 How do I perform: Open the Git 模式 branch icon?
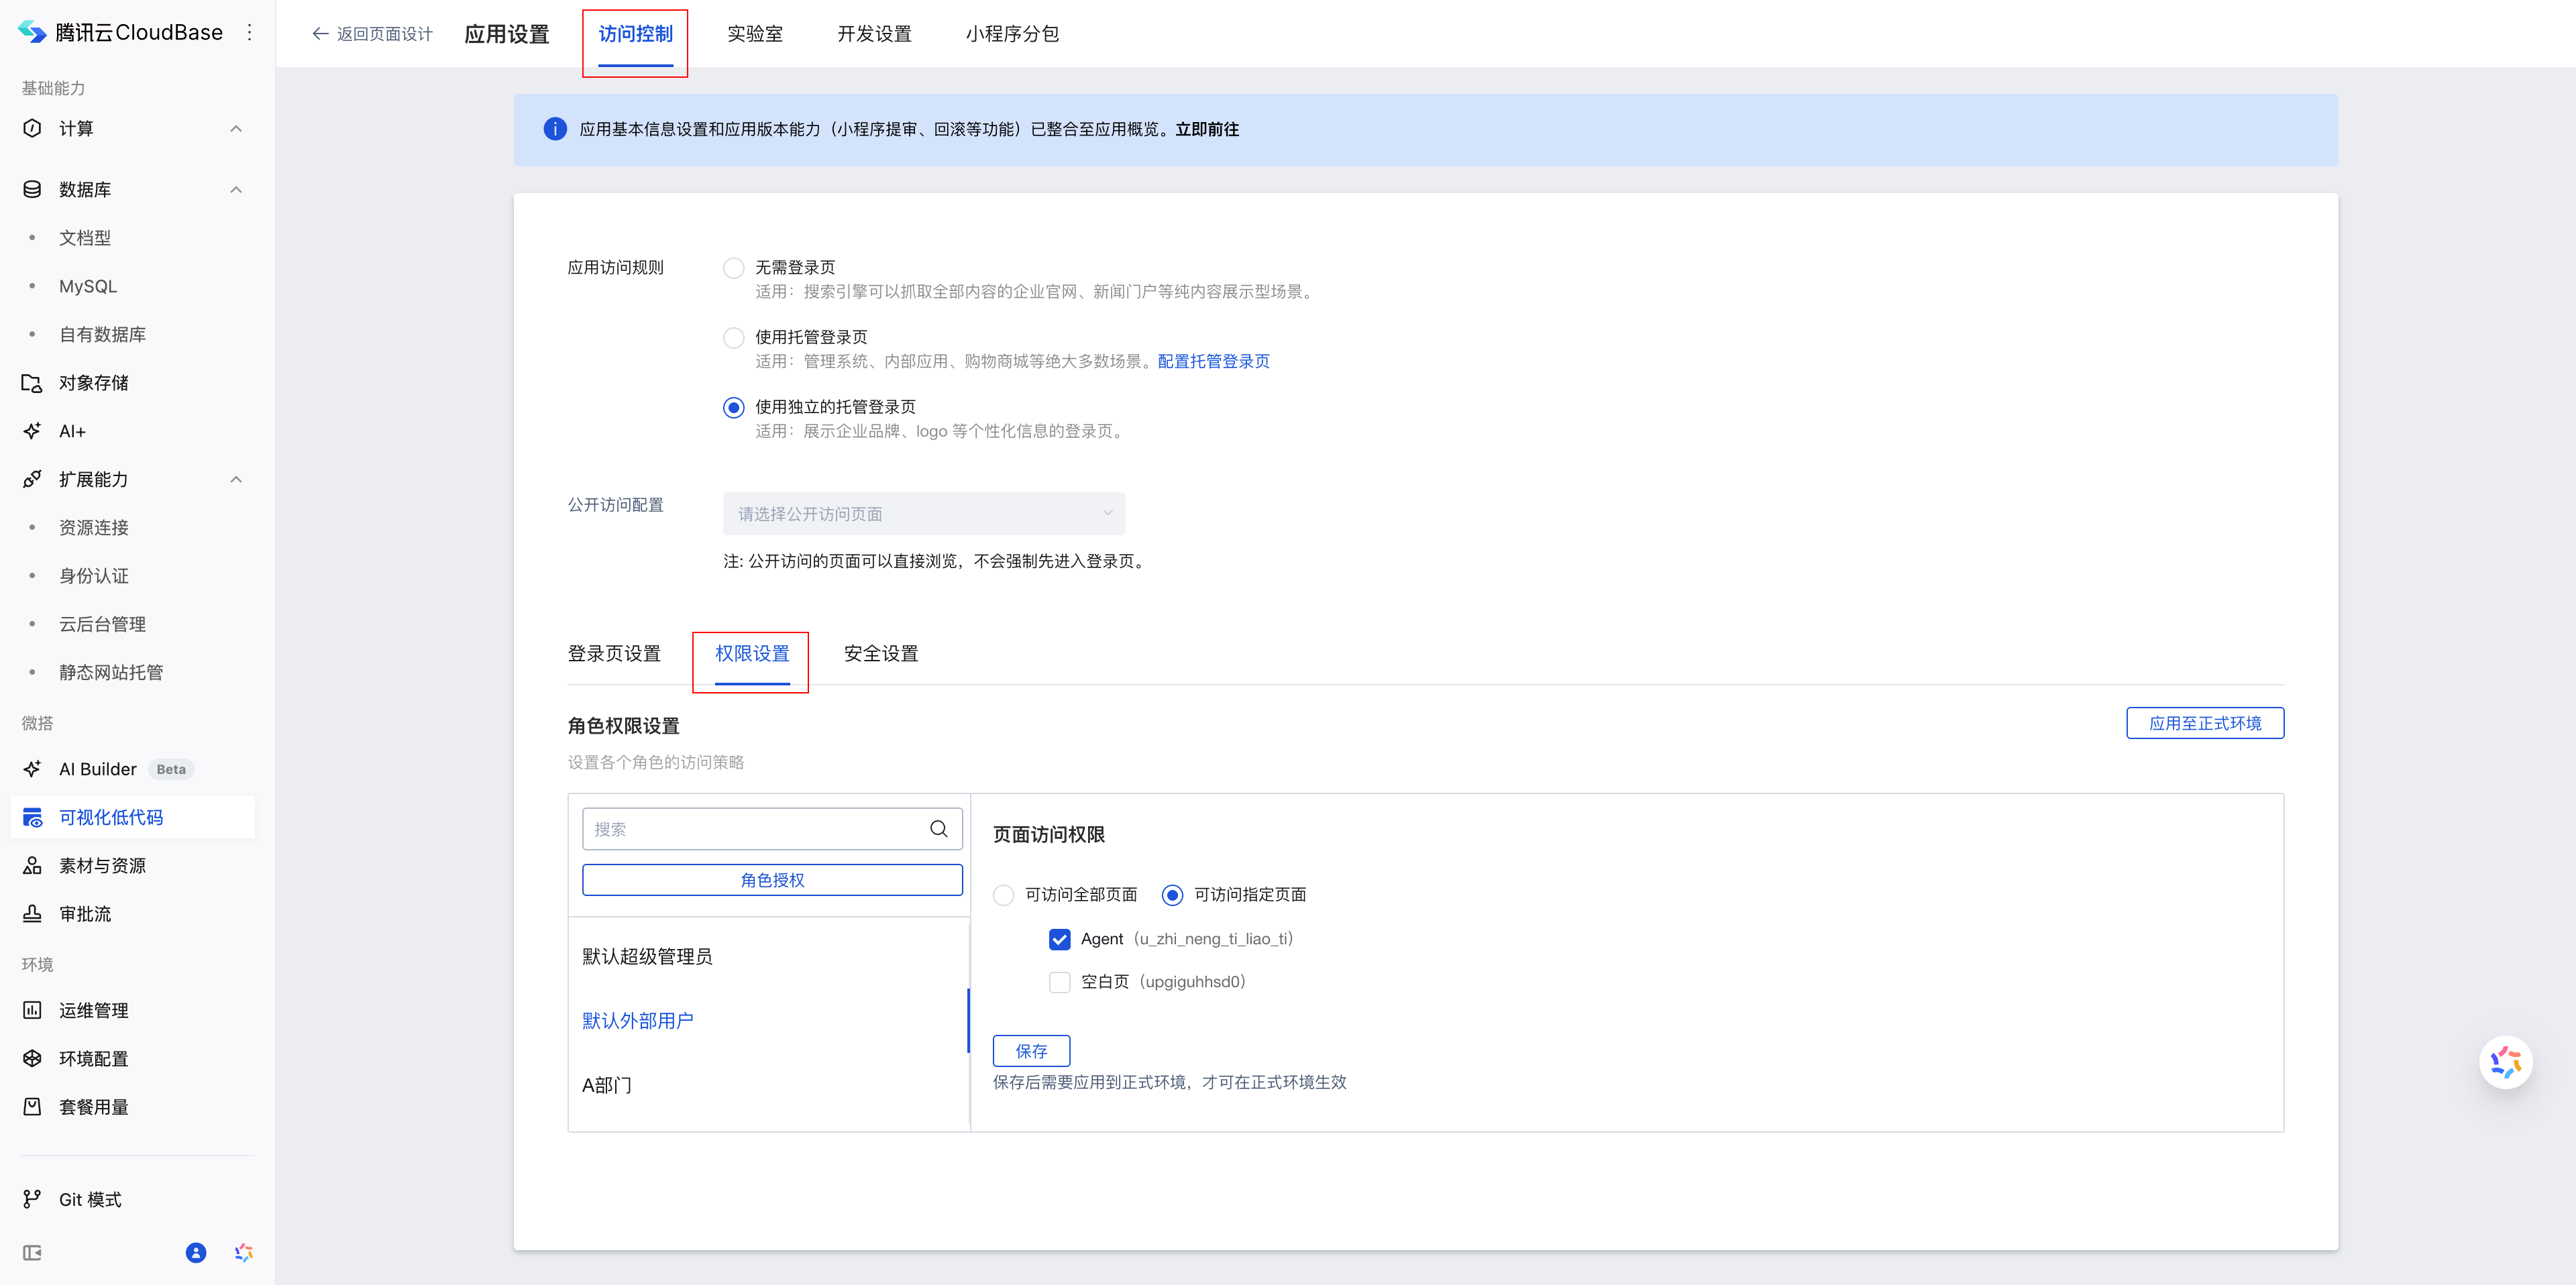pyautogui.click(x=32, y=1199)
